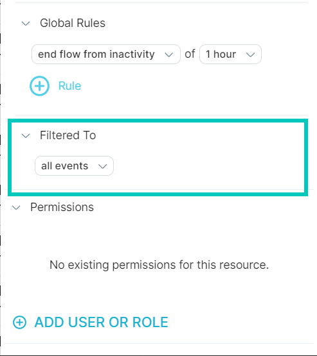This screenshot has height=356, width=317.
Task: Click the arrow in the inactivity rule dropdown
Action: click(x=169, y=55)
